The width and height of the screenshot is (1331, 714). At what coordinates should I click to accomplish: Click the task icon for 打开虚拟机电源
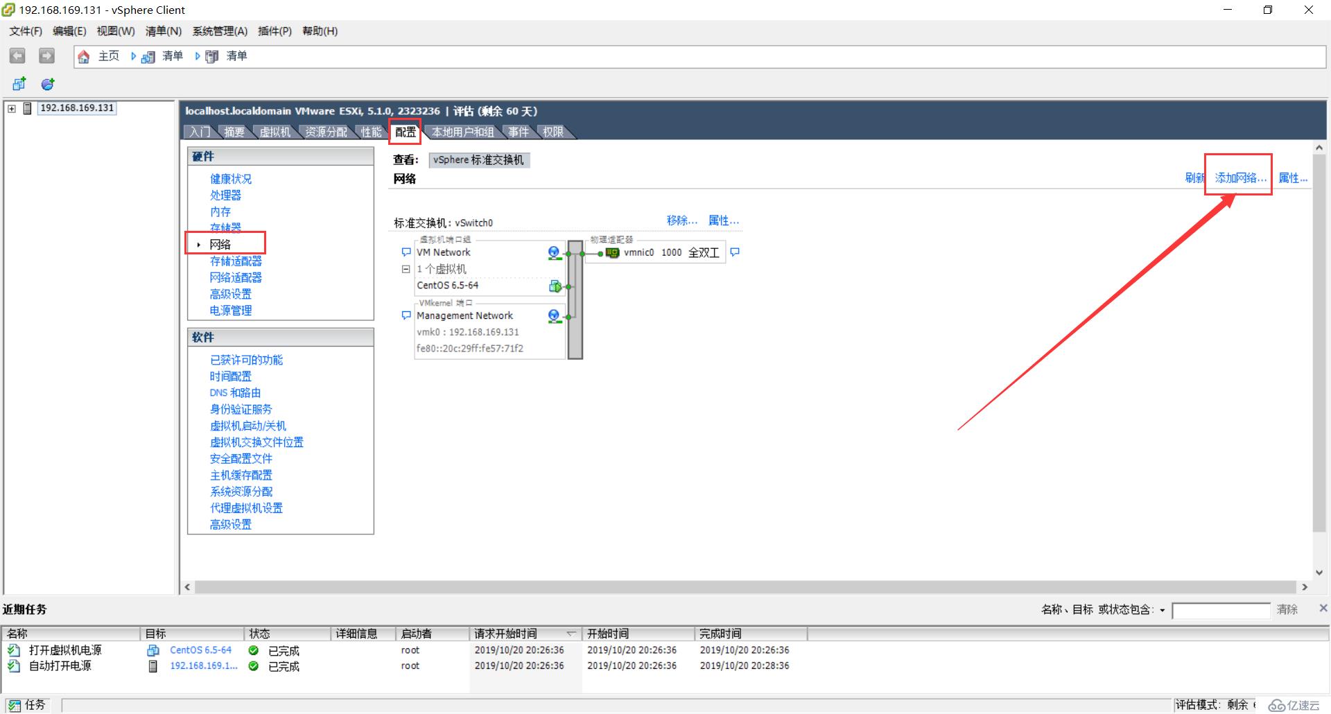[x=14, y=650]
